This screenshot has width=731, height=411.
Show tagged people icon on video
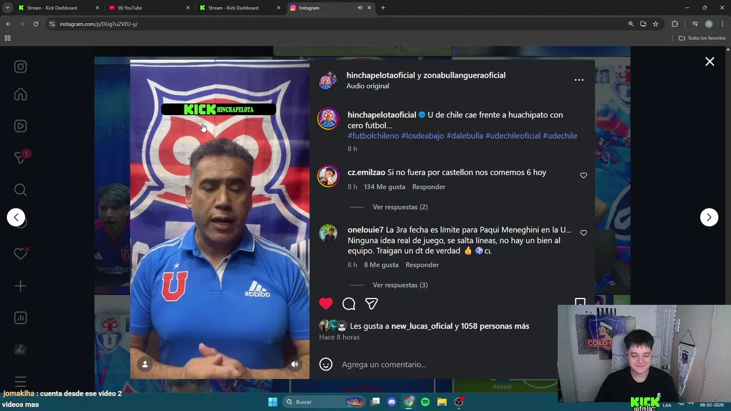tap(145, 364)
